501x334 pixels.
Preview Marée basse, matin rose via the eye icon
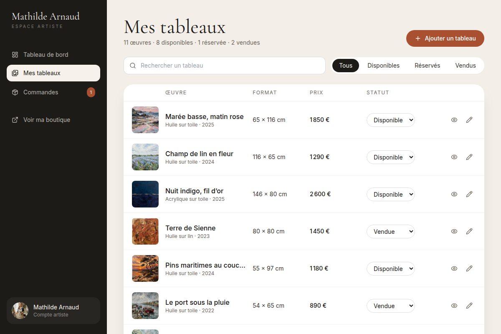tap(454, 120)
